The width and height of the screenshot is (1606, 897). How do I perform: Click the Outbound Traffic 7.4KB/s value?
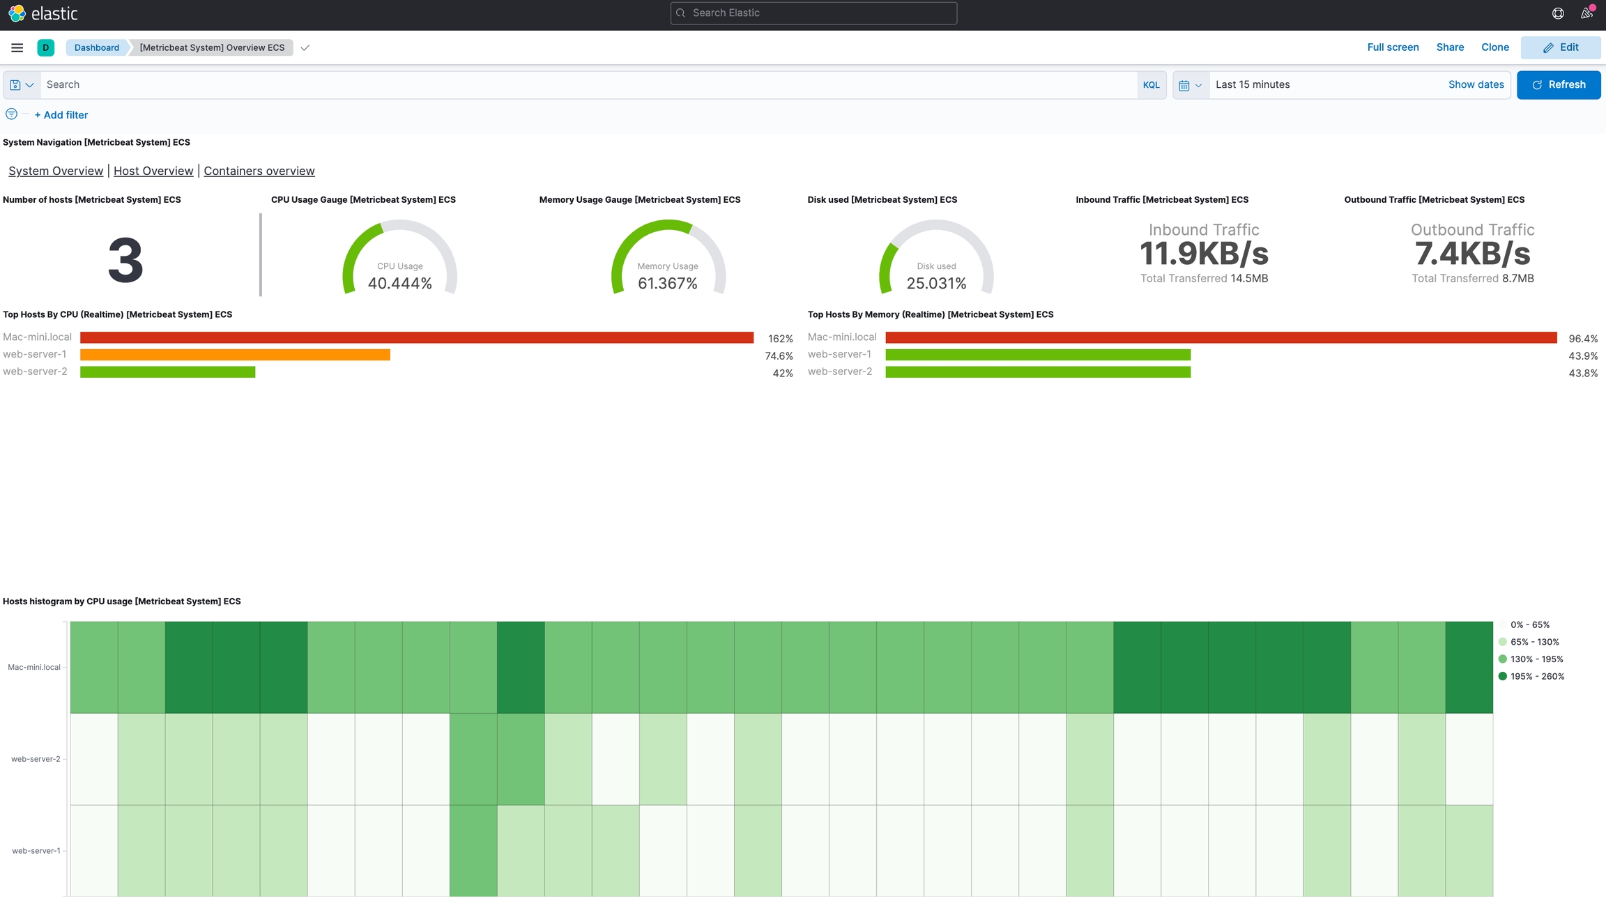pyautogui.click(x=1473, y=254)
